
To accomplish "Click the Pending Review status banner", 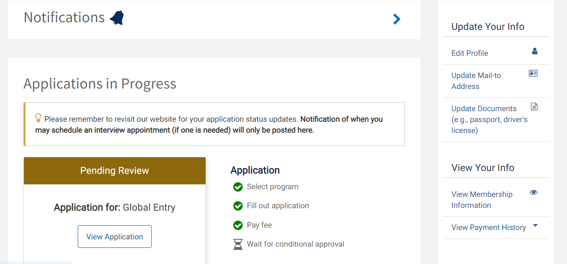I will pos(115,170).
